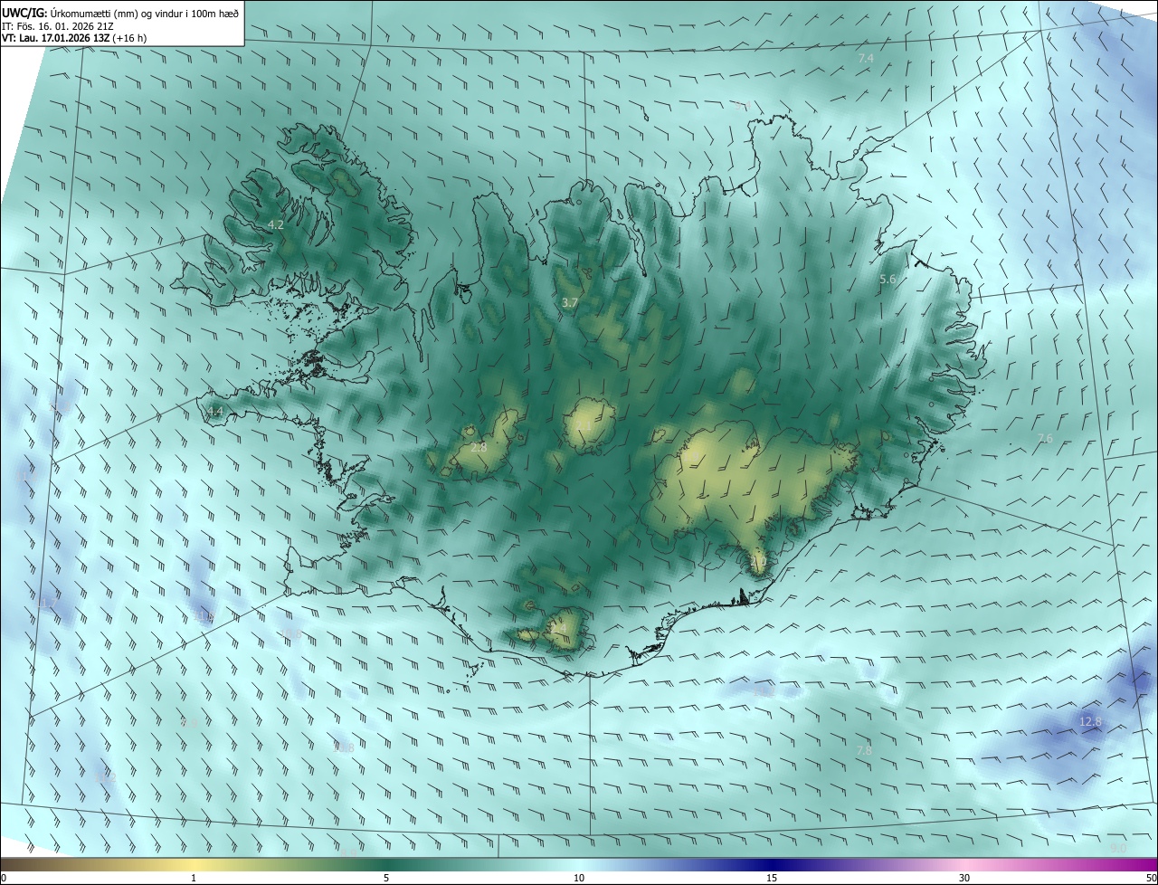Pick the 5.6 value label on the map
Viewport: 1158px width, 885px height.
point(887,280)
